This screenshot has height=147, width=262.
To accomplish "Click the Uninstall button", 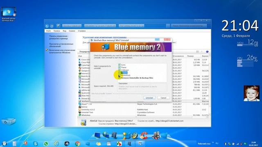I will click(x=149, y=98).
